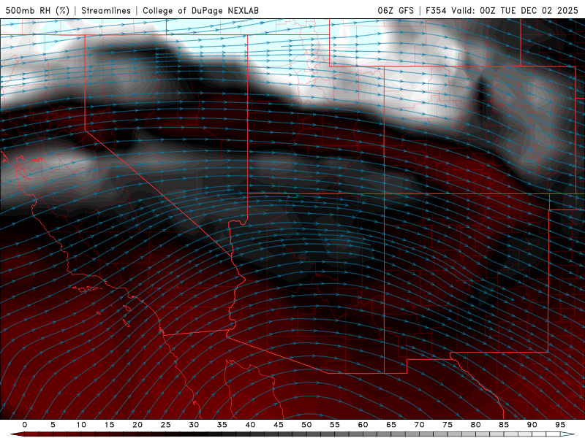Click the '70' color scale label
585x438 pixels.
click(419, 425)
